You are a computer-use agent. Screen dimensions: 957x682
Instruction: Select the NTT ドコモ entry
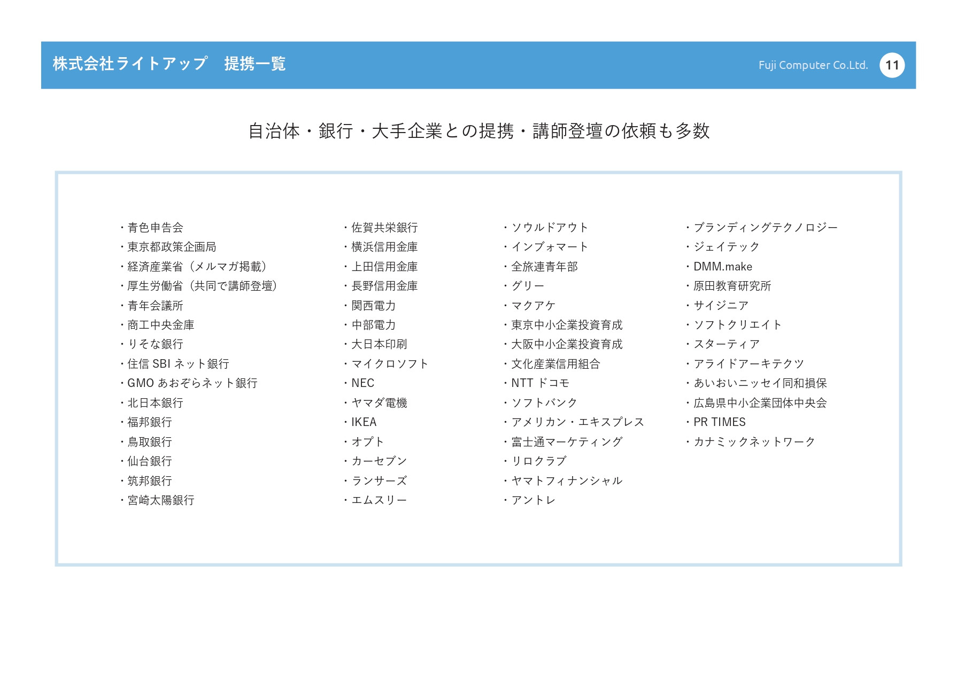pyautogui.click(x=536, y=383)
